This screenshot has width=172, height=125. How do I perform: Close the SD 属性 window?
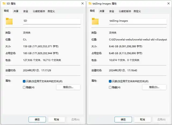coord(83,3)
